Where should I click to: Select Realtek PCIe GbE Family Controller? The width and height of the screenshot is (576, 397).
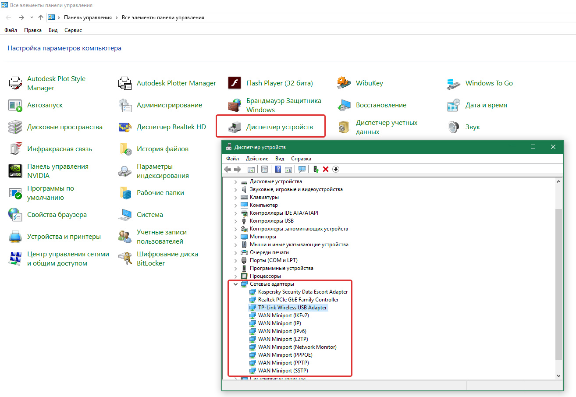pyautogui.click(x=298, y=300)
